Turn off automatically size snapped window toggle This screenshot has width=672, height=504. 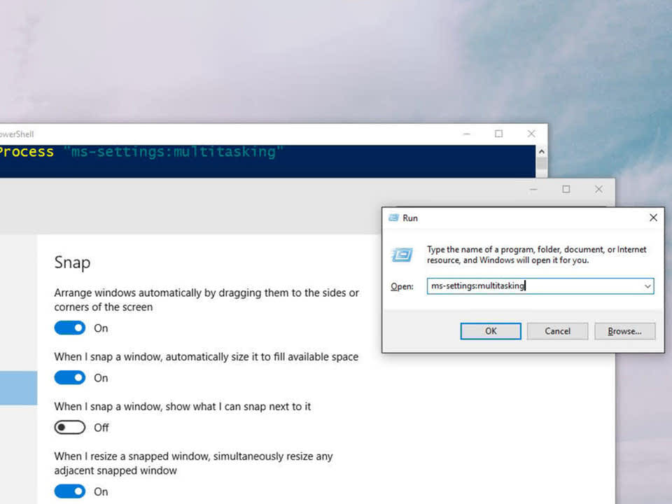(x=69, y=377)
